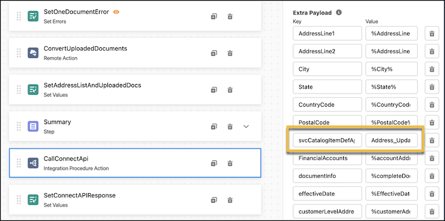Duplicate the ConvertUploadedDocuments element

coord(214,53)
